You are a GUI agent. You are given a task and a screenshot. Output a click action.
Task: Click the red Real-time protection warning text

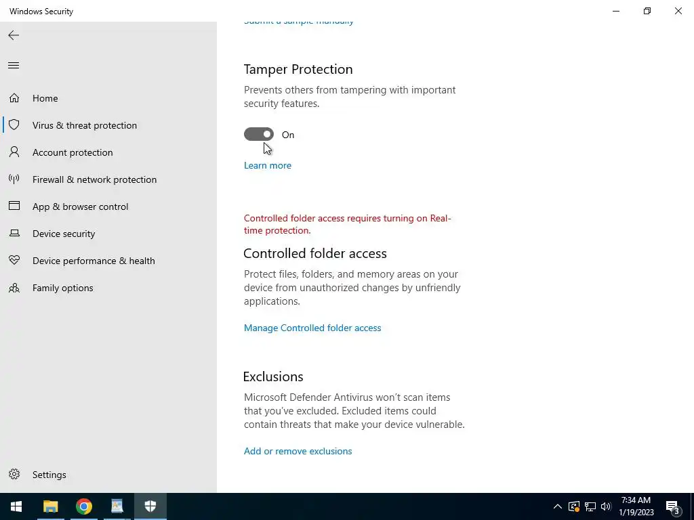click(348, 224)
